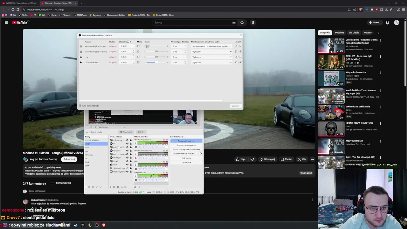The width and height of the screenshot is (407, 229).
Task: Mute Urządzenie audio speaker in OBS mixer
Action: (136, 180)
